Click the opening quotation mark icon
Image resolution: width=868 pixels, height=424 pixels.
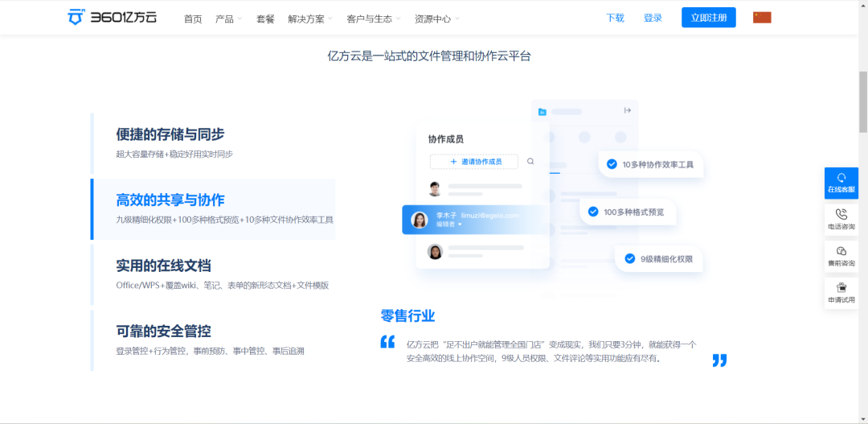point(387,342)
